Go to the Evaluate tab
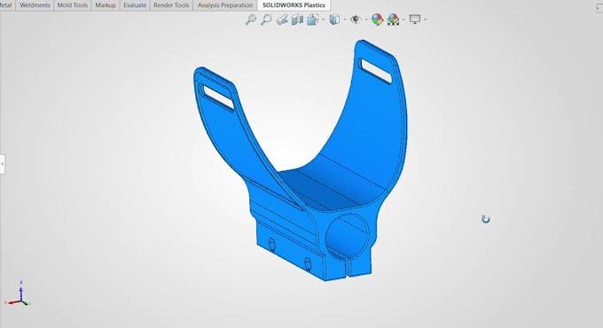Image resolution: width=603 pixels, height=328 pixels. click(135, 5)
